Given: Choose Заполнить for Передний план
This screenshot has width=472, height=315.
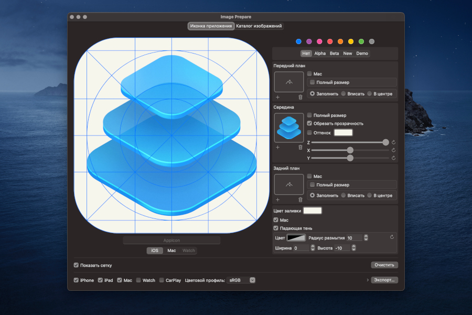Looking at the screenshot, I should tap(312, 94).
